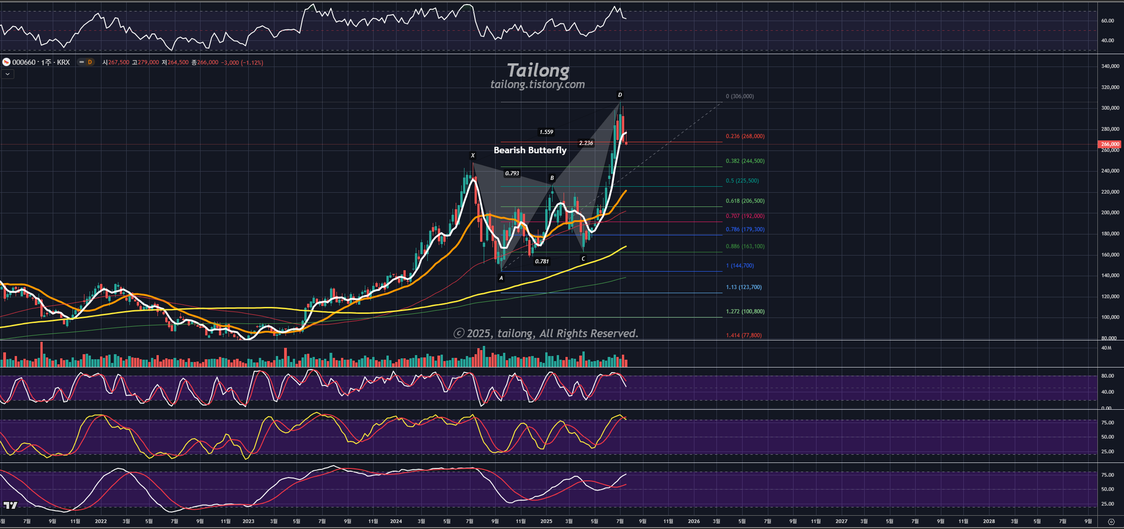
Task: Click the TradingView logo in bottom-left corner
Action: tap(10, 505)
